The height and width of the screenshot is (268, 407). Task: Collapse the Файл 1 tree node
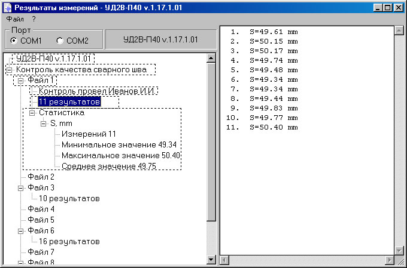click(20, 81)
